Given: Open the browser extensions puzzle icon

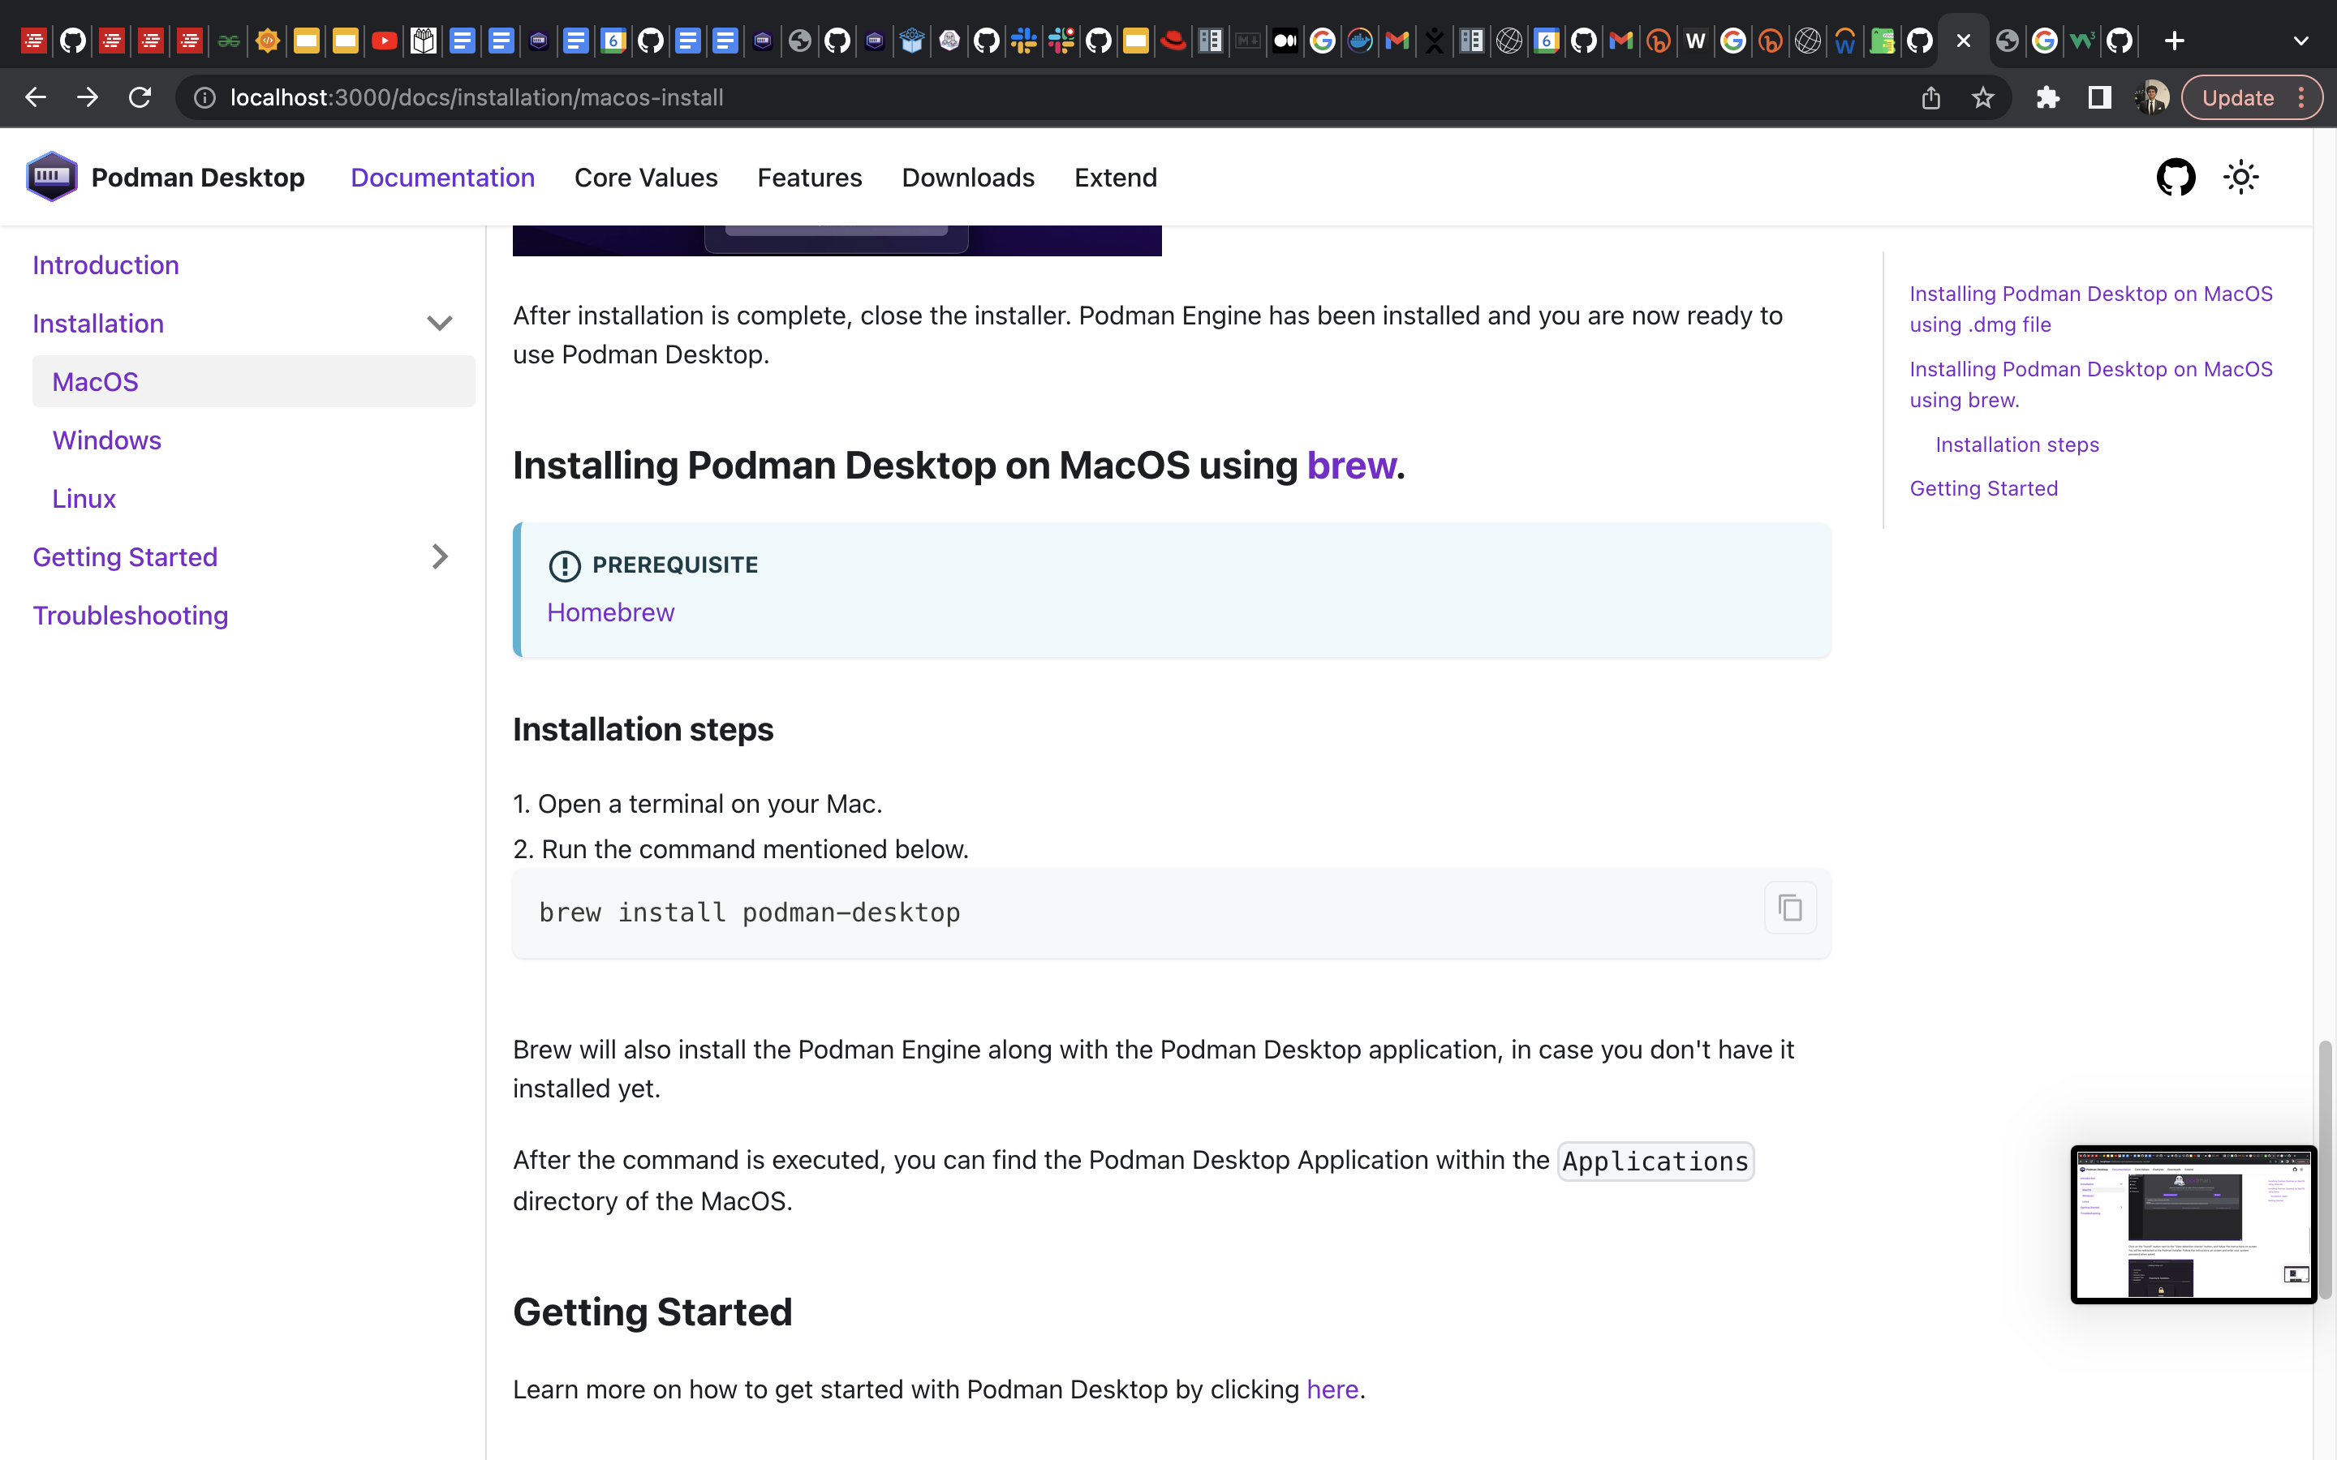Looking at the screenshot, I should (2047, 97).
